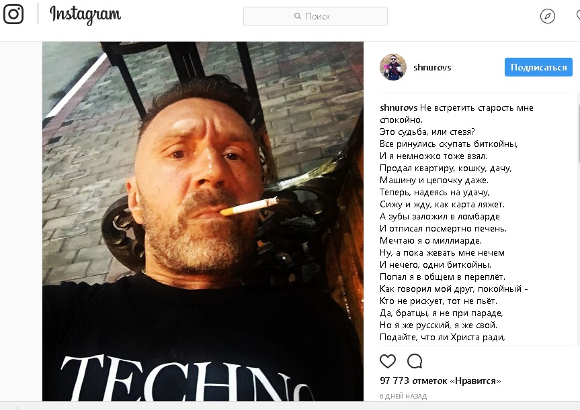Click the magnifier icon in search box
Viewport: 580px width, 410px height.
point(298,16)
